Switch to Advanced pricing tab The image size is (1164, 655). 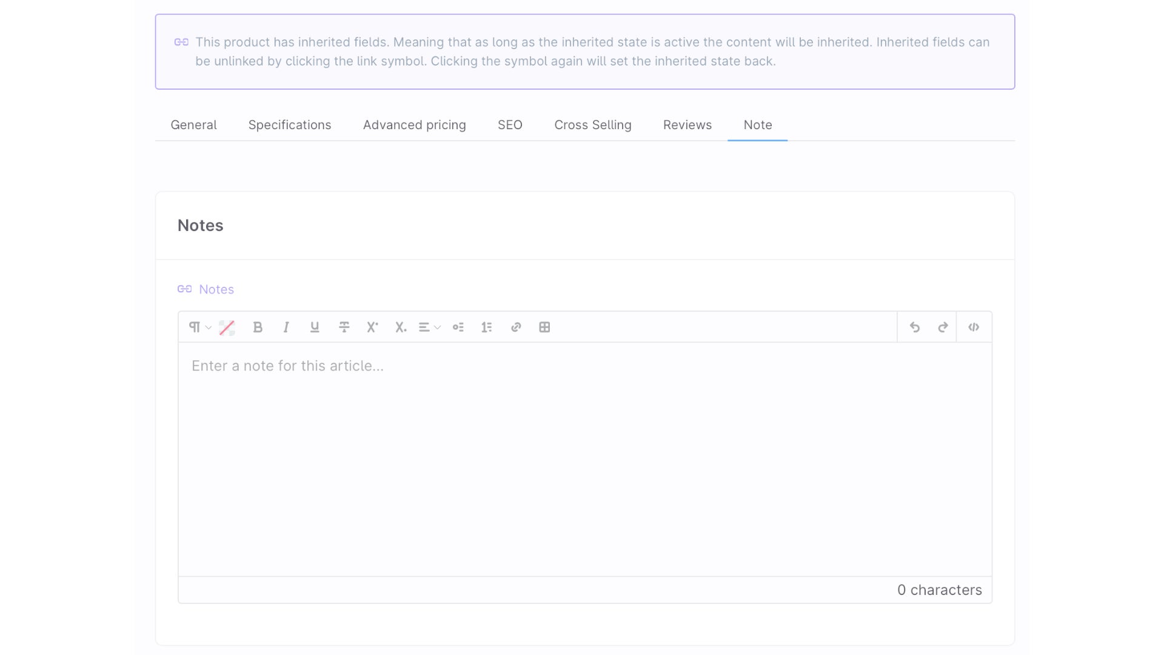click(x=415, y=125)
